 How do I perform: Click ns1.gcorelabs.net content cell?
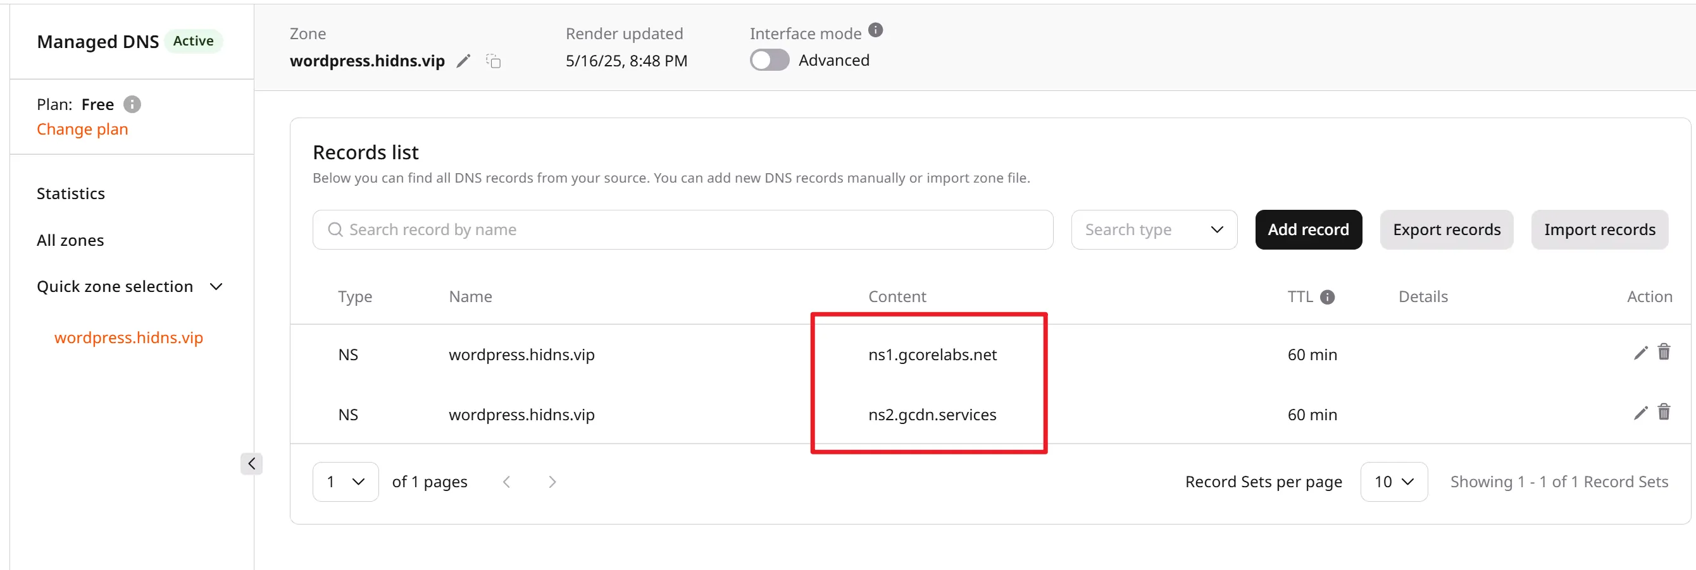pyautogui.click(x=932, y=355)
